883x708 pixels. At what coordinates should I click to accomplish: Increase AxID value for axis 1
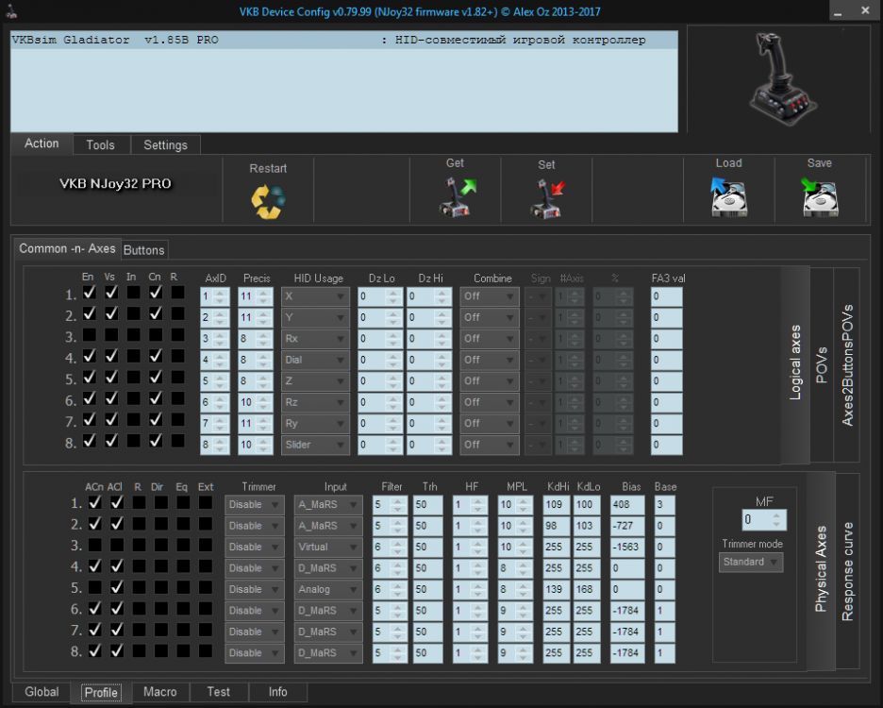[x=221, y=292]
